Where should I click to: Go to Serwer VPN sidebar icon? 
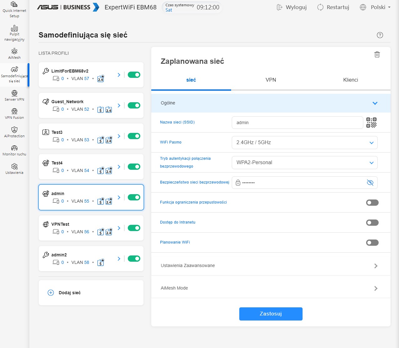tap(14, 95)
